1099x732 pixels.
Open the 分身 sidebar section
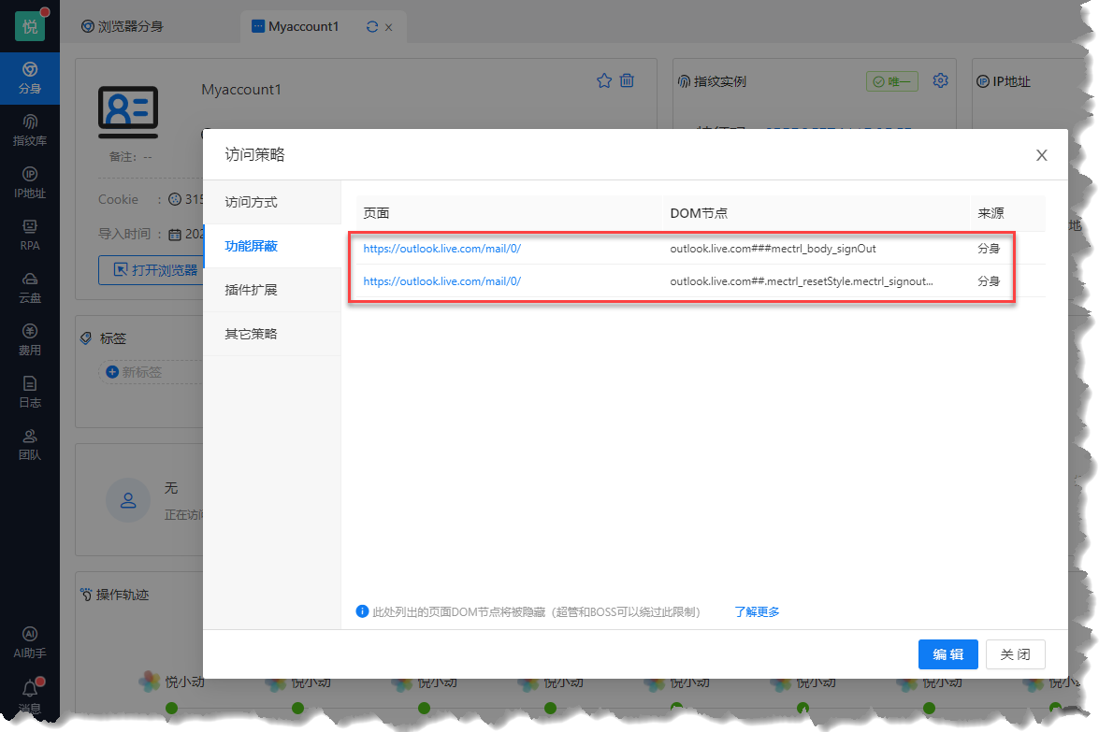point(29,78)
